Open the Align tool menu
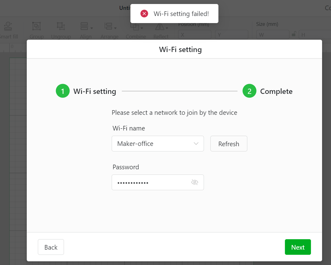 pos(86,26)
